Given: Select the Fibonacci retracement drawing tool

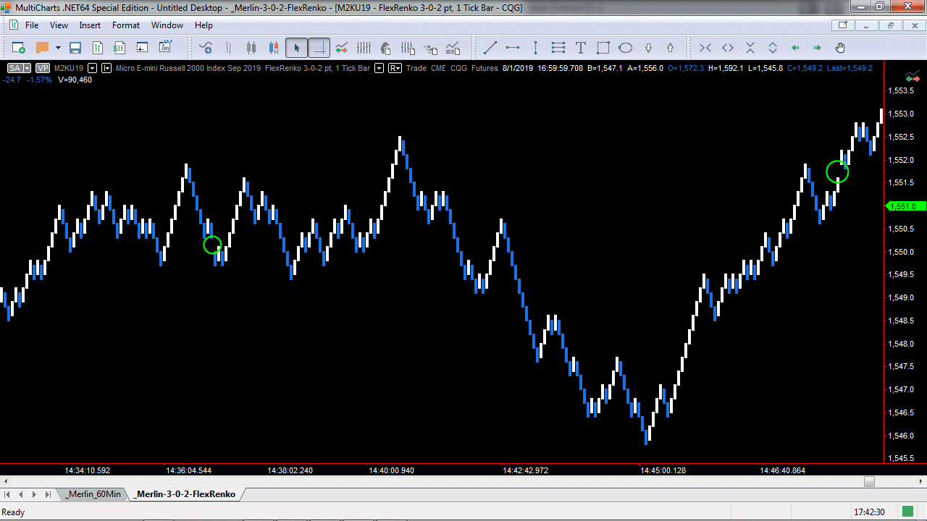Looking at the screenshot, I should [558, 48].
